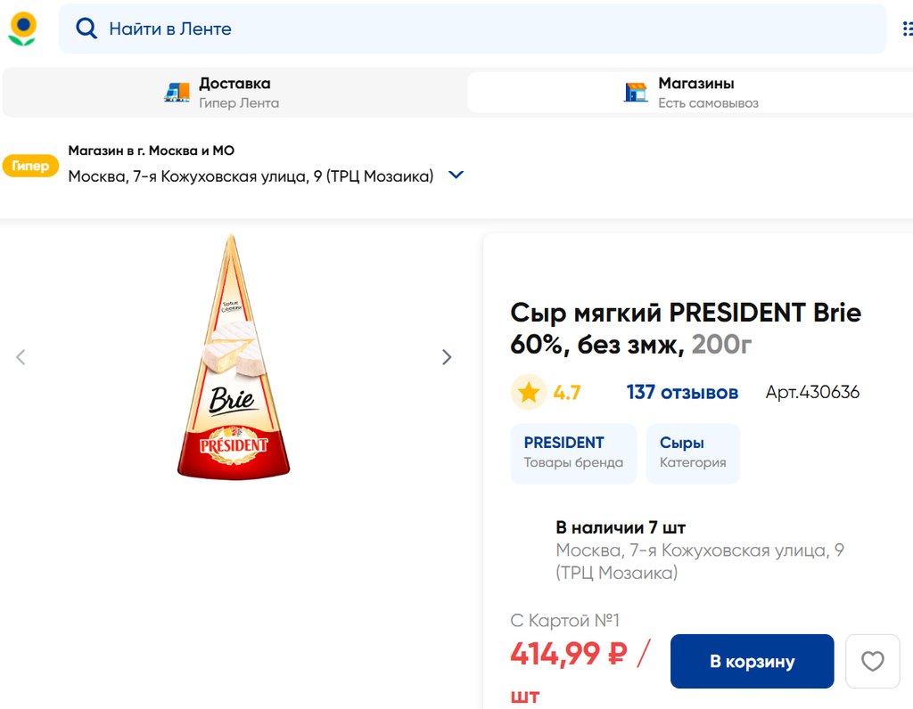Click the yellow star rating icon
The height and width of the screenshot is (709, 913).
tap(529, 392)
